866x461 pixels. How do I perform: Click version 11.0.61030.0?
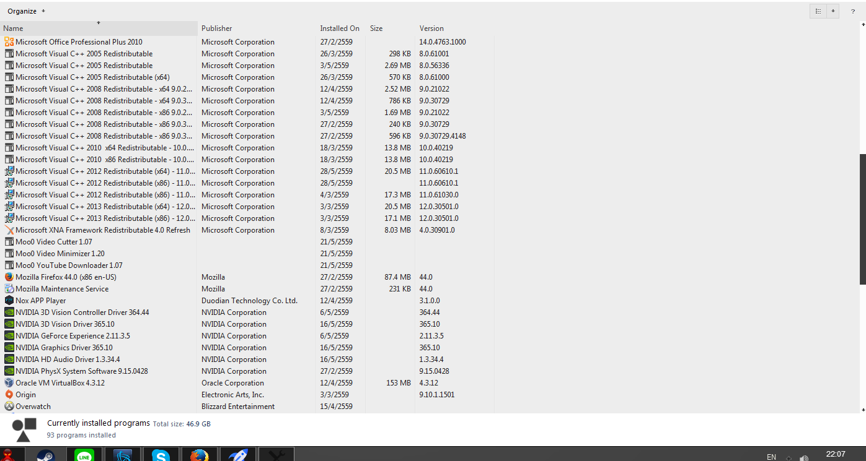[439, 195]
